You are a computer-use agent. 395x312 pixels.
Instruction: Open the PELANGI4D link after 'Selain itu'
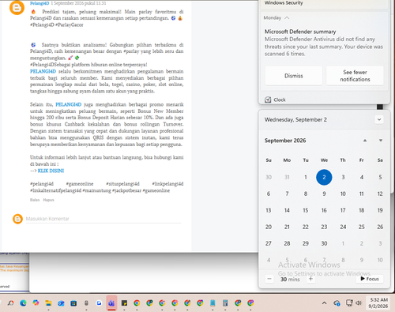tap(69, 104)
